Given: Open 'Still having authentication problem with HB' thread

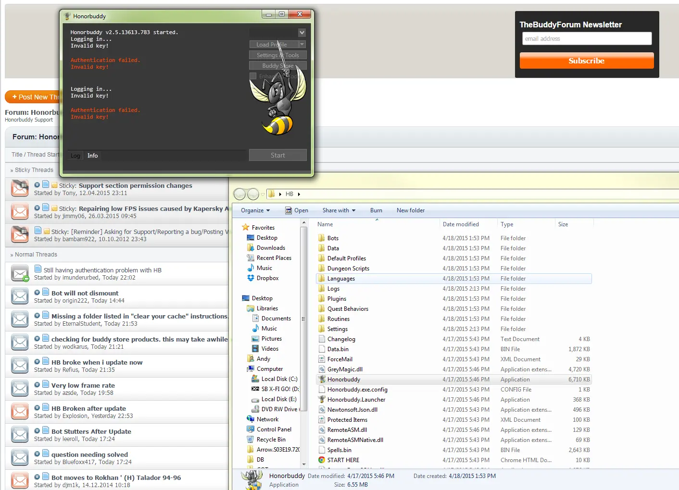Looking at the screenshot, I should [102, 270].
